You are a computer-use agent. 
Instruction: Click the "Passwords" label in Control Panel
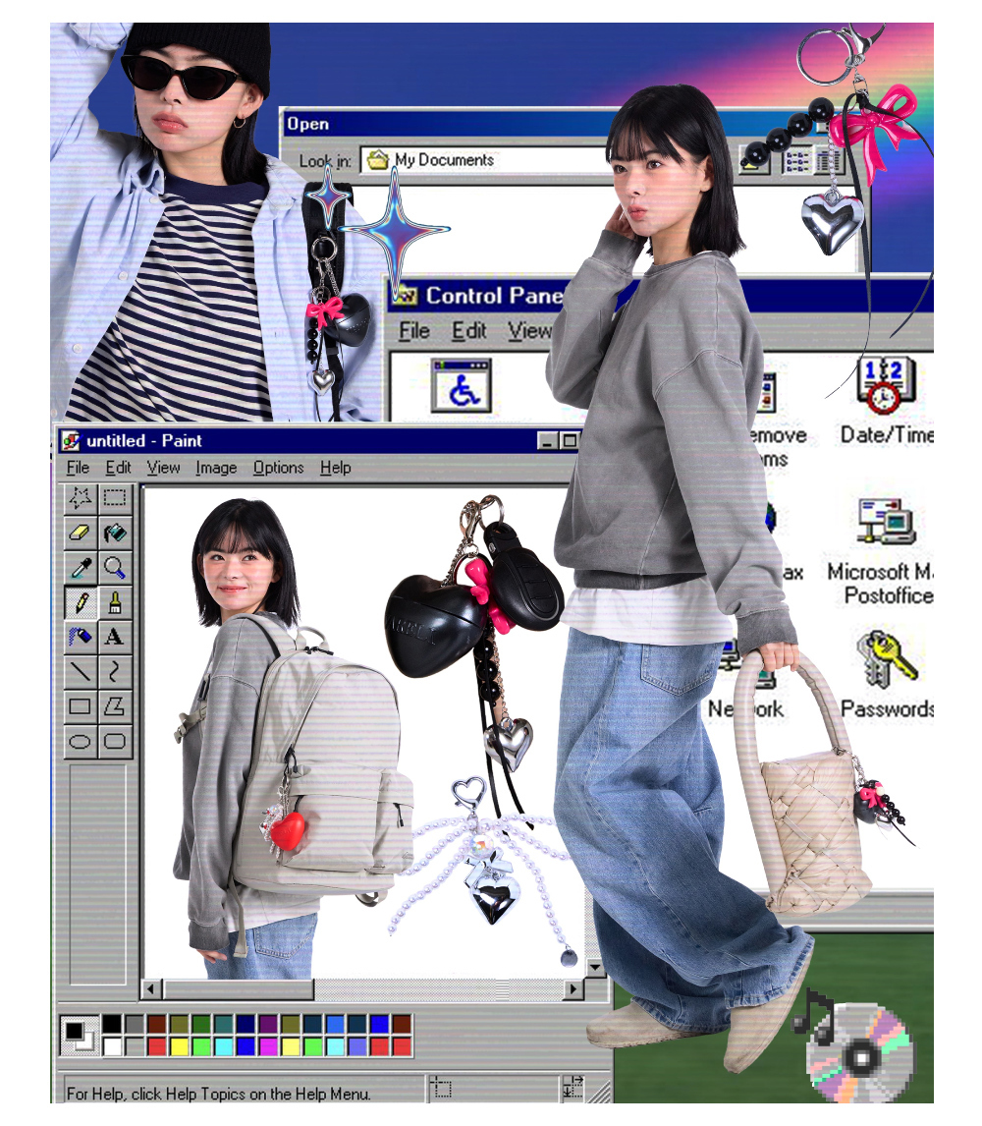pos(888,708)
